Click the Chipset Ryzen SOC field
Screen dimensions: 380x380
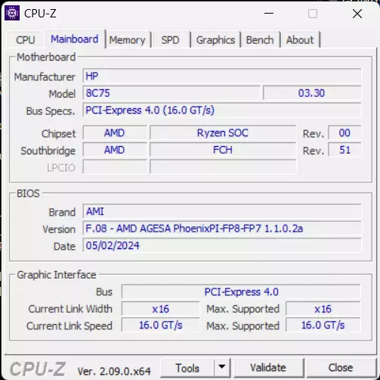pyautogui.click(x=223, y=132)
